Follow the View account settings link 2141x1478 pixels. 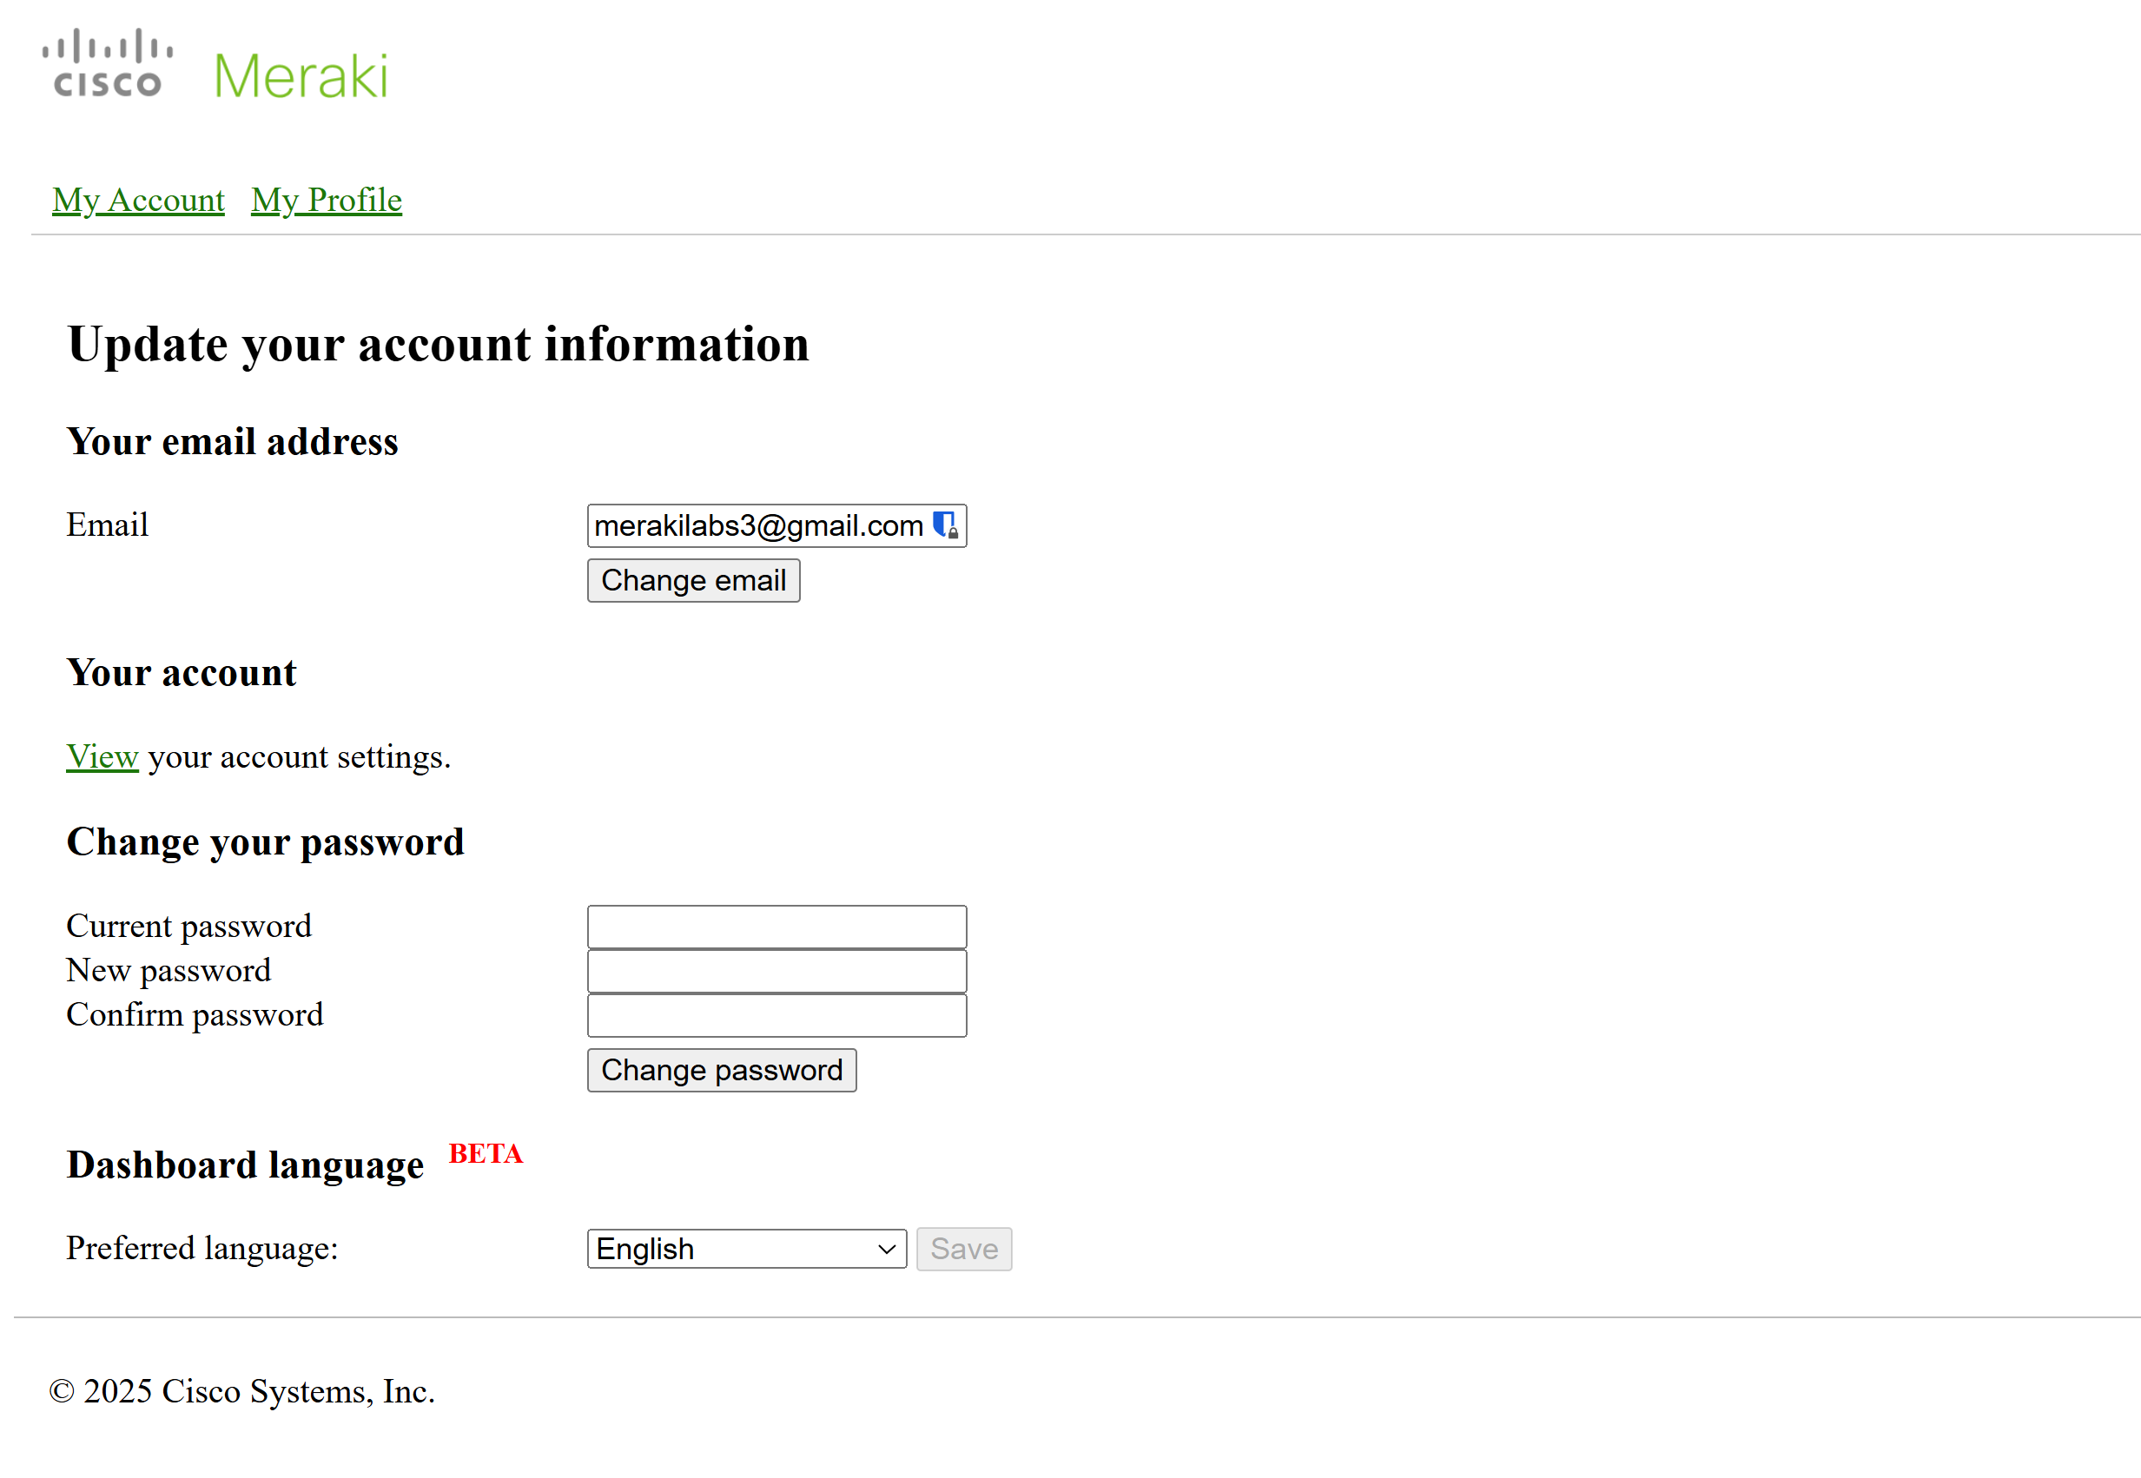tap(102, 756)
